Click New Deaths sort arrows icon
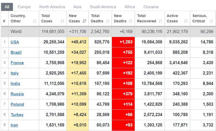 coord(130,21)
